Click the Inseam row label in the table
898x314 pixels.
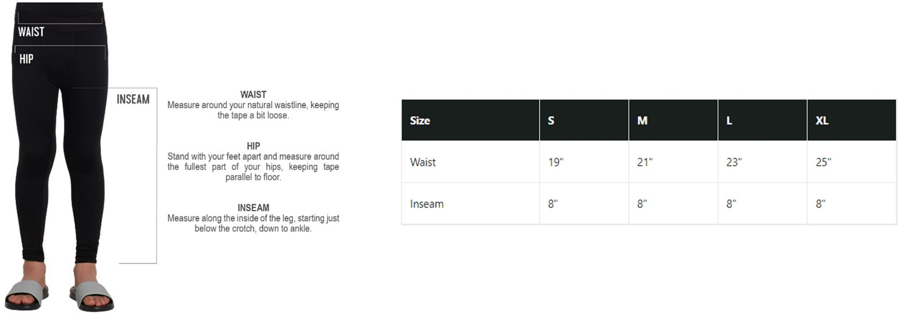427,204
